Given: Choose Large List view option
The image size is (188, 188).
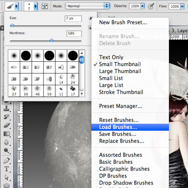Looking at the screenshot, I should coord(130,85).
